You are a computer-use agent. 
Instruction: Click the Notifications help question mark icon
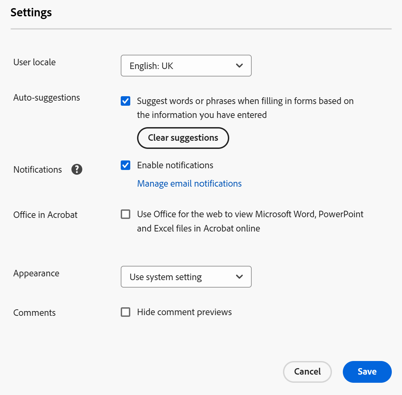[77, 169]
